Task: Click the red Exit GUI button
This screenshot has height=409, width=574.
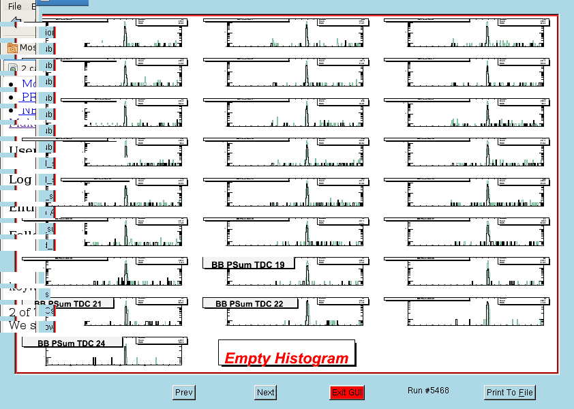Action: pos(347,392)
